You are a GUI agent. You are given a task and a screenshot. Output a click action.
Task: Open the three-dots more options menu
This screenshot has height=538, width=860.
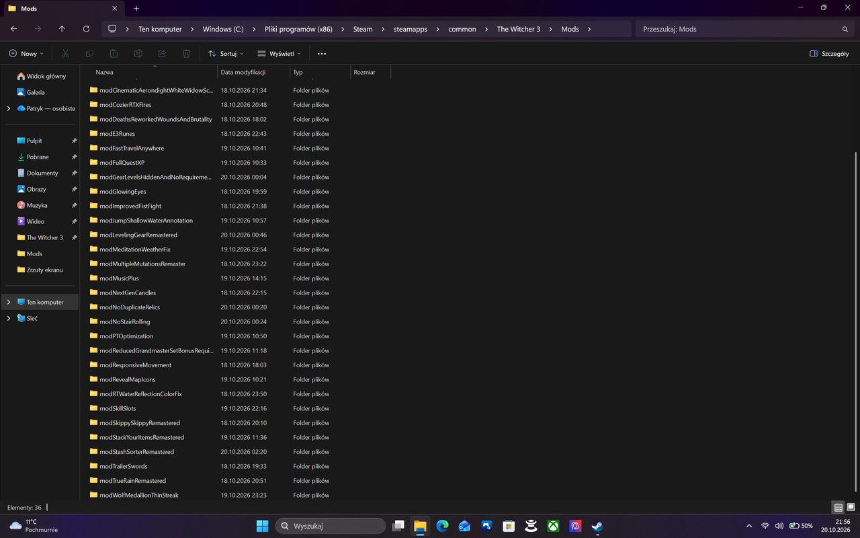click(322, 54)
